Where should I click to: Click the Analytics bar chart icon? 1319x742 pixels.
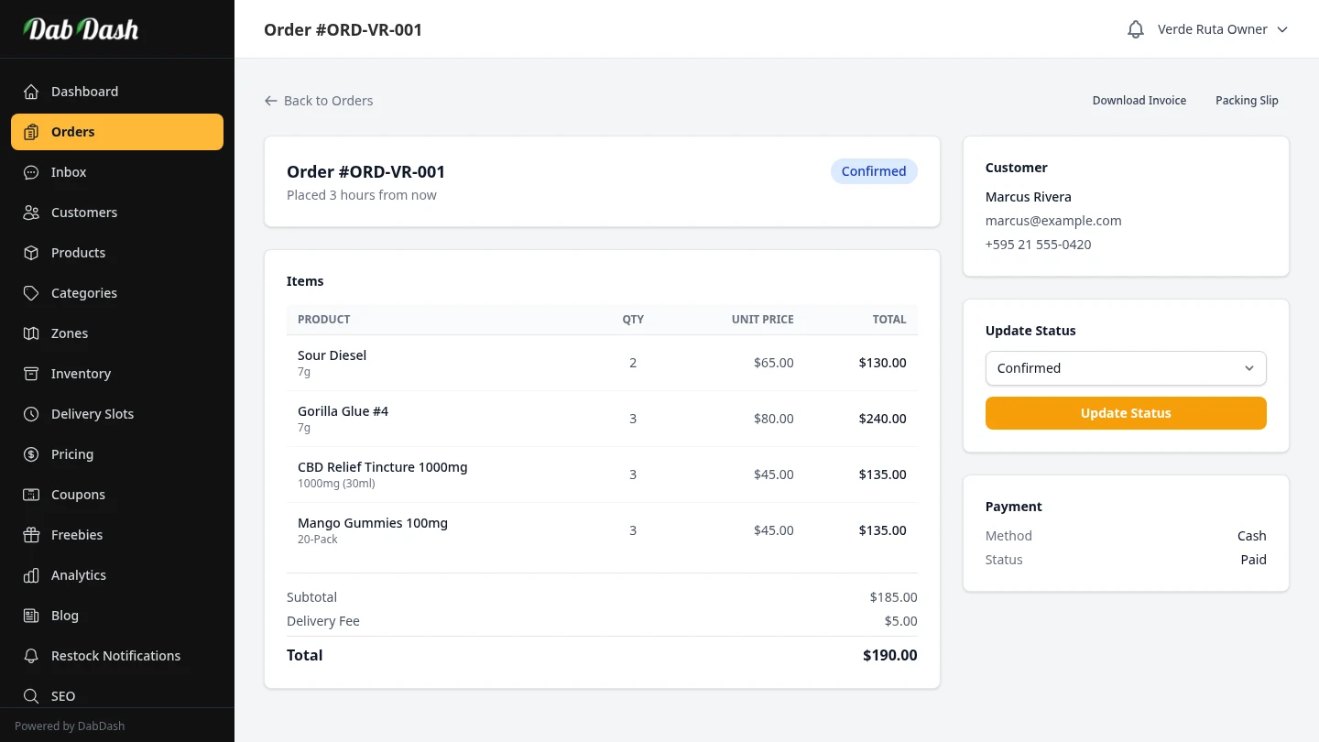(31, 575)
